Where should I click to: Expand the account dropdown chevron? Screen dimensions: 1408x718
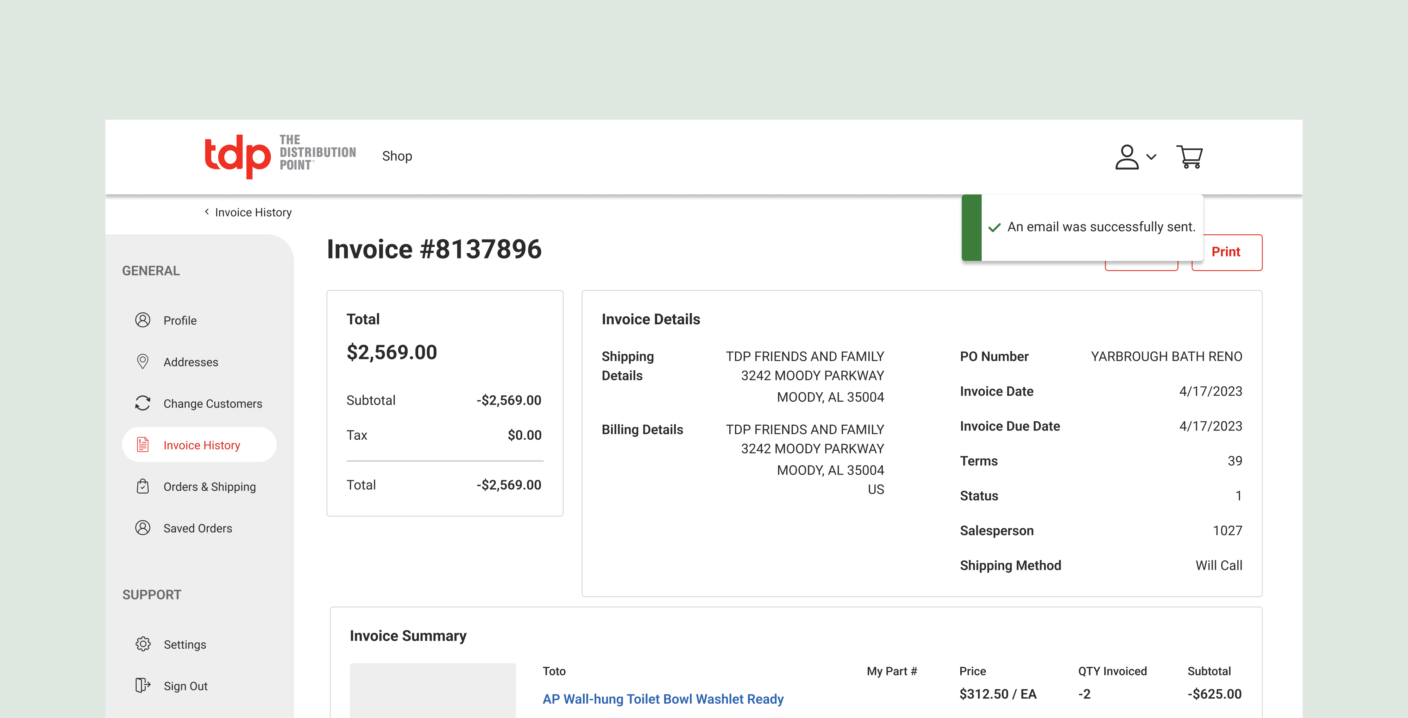pos(1151,157)
